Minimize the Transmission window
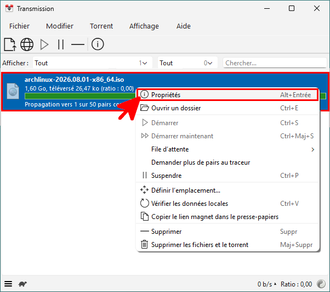Viewport: 330px width, 292px height. point(267,8)
